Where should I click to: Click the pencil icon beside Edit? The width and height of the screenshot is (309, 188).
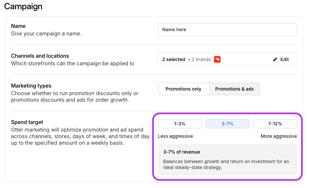point(275,59)
